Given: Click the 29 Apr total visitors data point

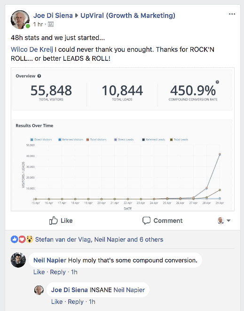Looking at the screenshot, I should tap(220, 154).
